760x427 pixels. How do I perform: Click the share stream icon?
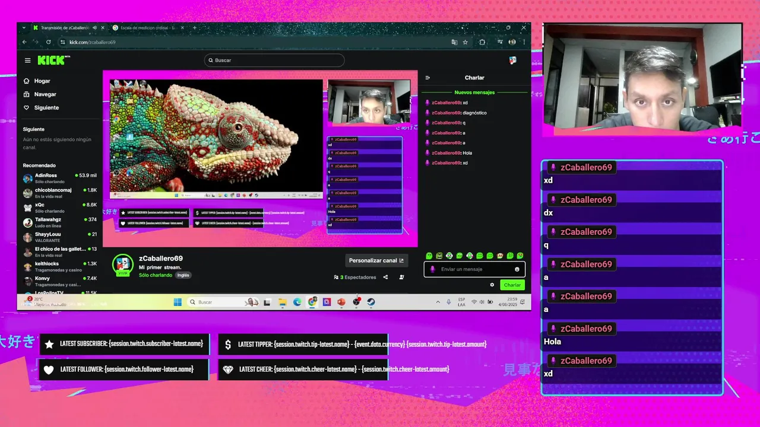coord(385,277)
